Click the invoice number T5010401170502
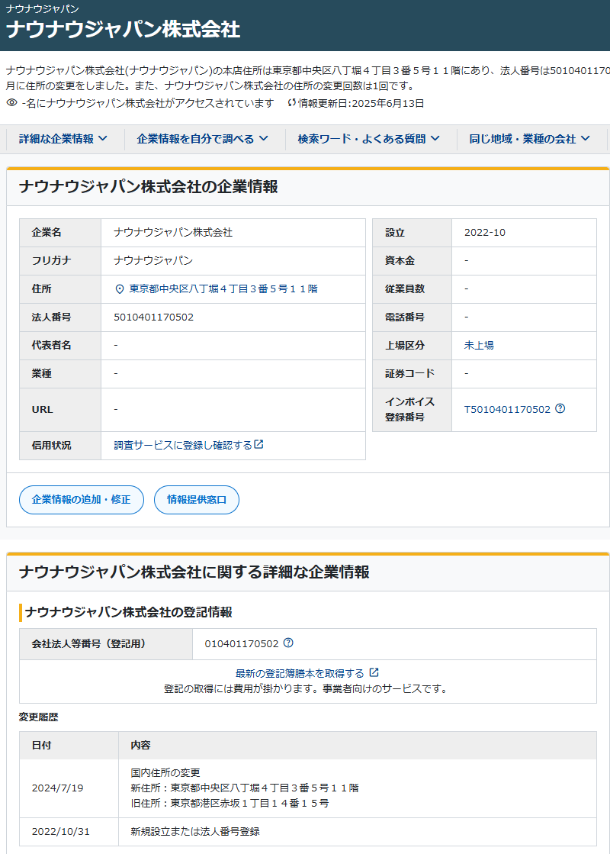This screenshot has height=854, width=610. click(507, 409)
